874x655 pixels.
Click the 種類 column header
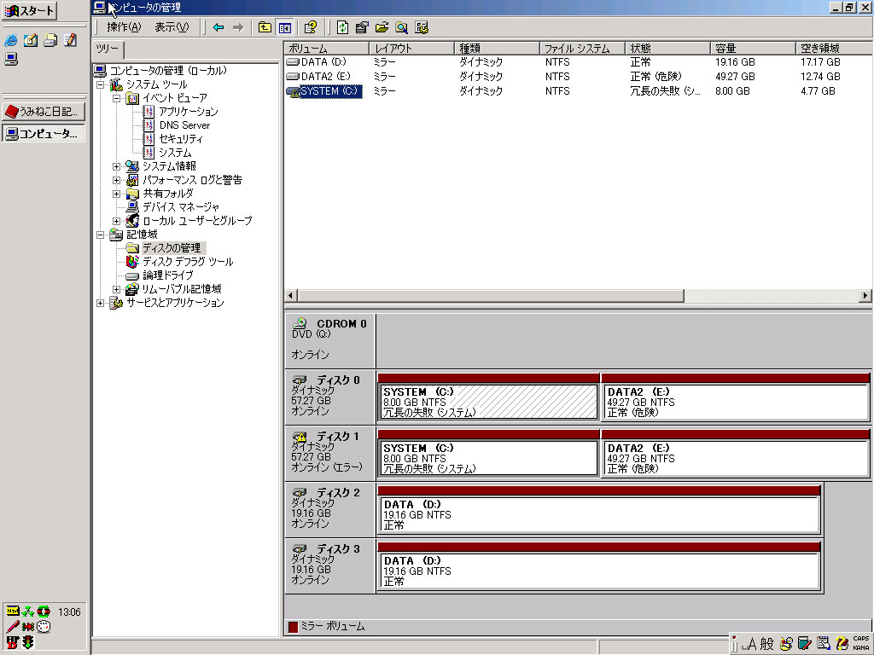(x=498, y=49)
